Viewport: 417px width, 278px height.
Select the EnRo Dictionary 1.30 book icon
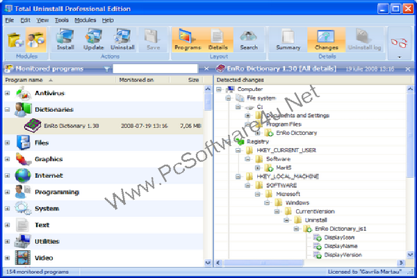(33, 126)
